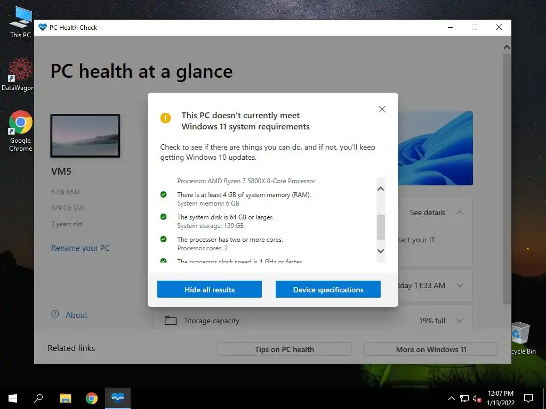Screen dimensions: 546x409
Task: Click results list scroll up arrow
Action: point(381,189)
